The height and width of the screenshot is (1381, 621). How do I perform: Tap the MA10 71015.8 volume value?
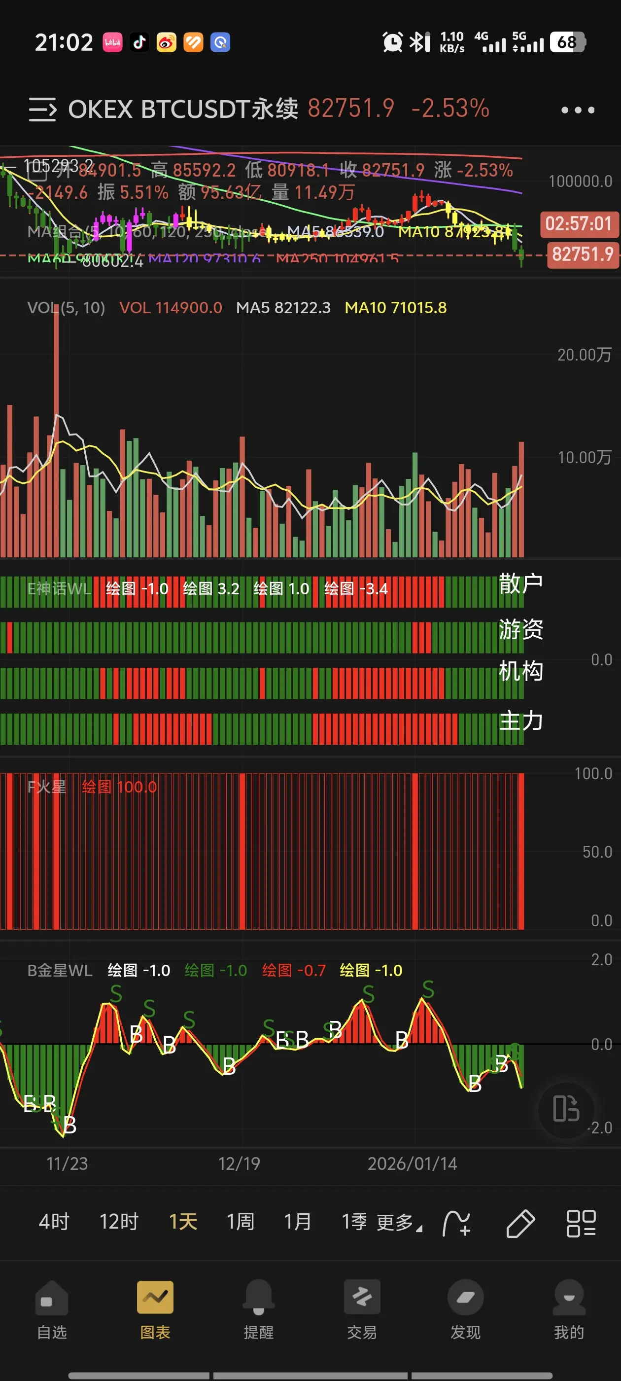pyautogui.click(x=395, y=308)
